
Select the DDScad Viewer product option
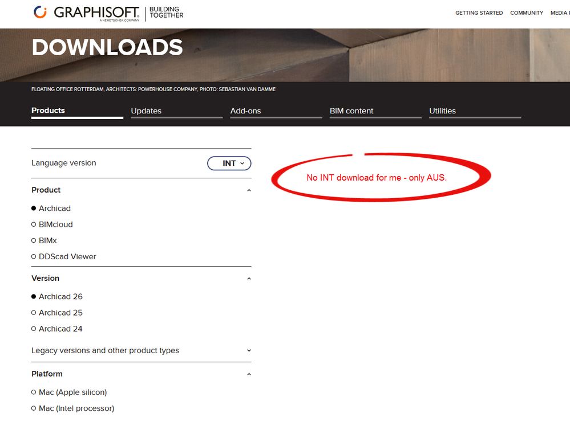point(63,256)
